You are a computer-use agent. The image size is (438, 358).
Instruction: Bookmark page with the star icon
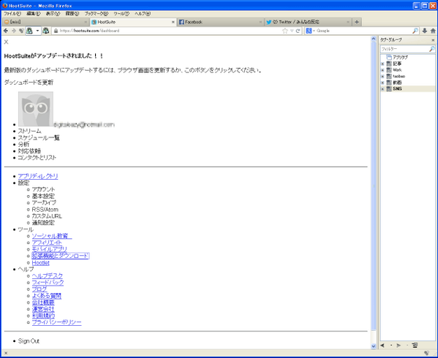285,31
